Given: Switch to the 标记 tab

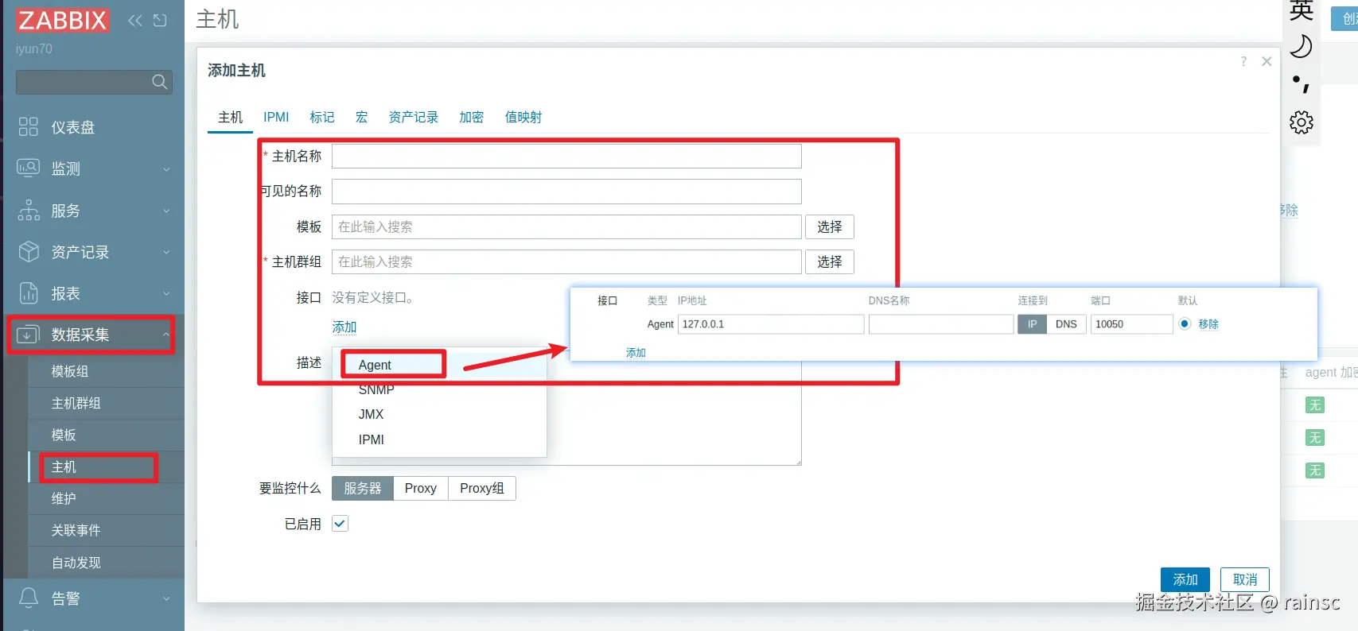Looking at the screenshot, I should point(322,117).
